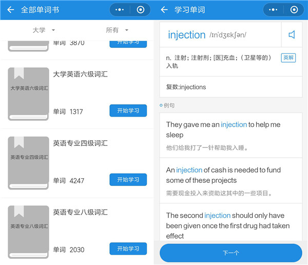Expand the 所有 filter dropdown
The height and width of the screenshot is (265, 308).
tap(117, 30)
